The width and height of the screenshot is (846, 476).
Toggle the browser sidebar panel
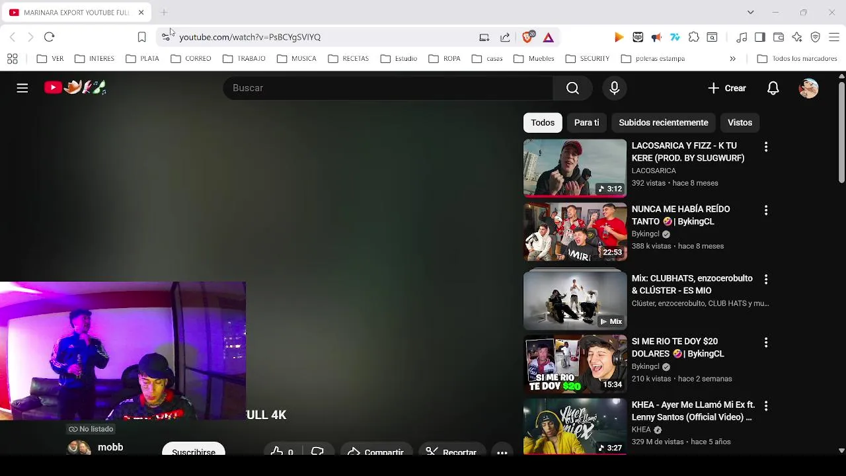click(760, 37)
